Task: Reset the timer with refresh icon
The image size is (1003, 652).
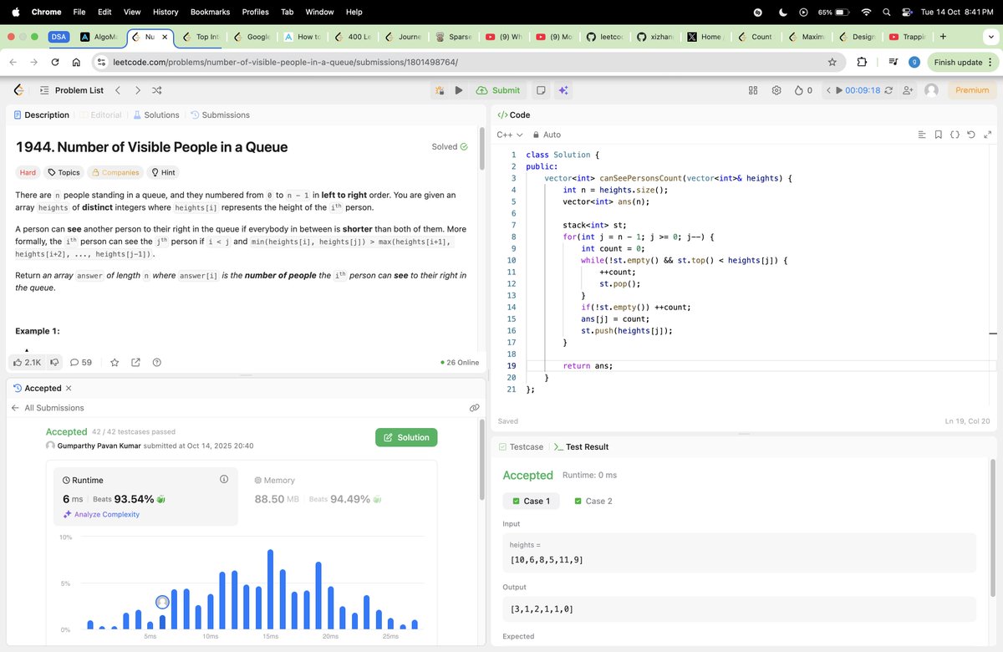Action: [888, 90]
